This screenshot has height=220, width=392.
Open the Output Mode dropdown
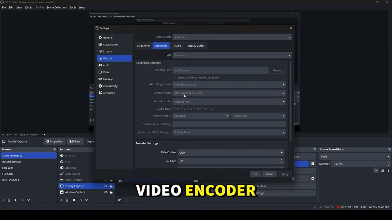click(232, 37)
